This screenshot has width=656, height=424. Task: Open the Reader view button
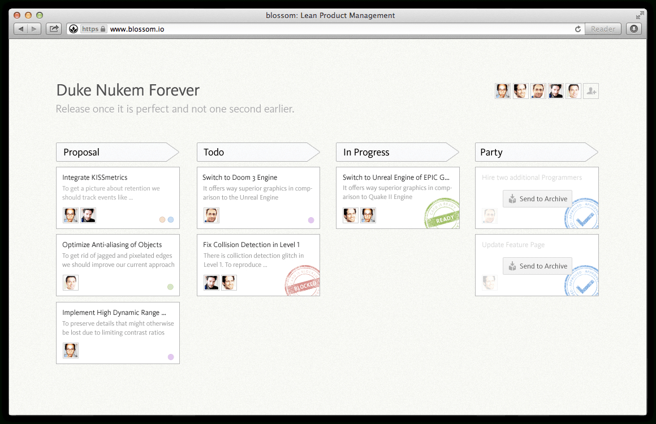pyautogui.click(x=603, y=29)
